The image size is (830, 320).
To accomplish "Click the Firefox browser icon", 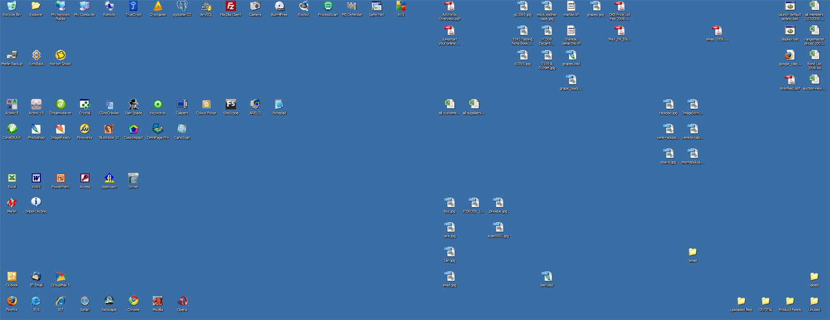I will tap(12, 301).
